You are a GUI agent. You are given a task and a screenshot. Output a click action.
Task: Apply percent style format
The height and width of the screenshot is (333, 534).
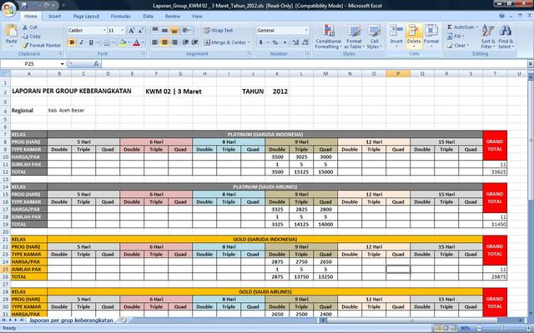coord(275,42)
